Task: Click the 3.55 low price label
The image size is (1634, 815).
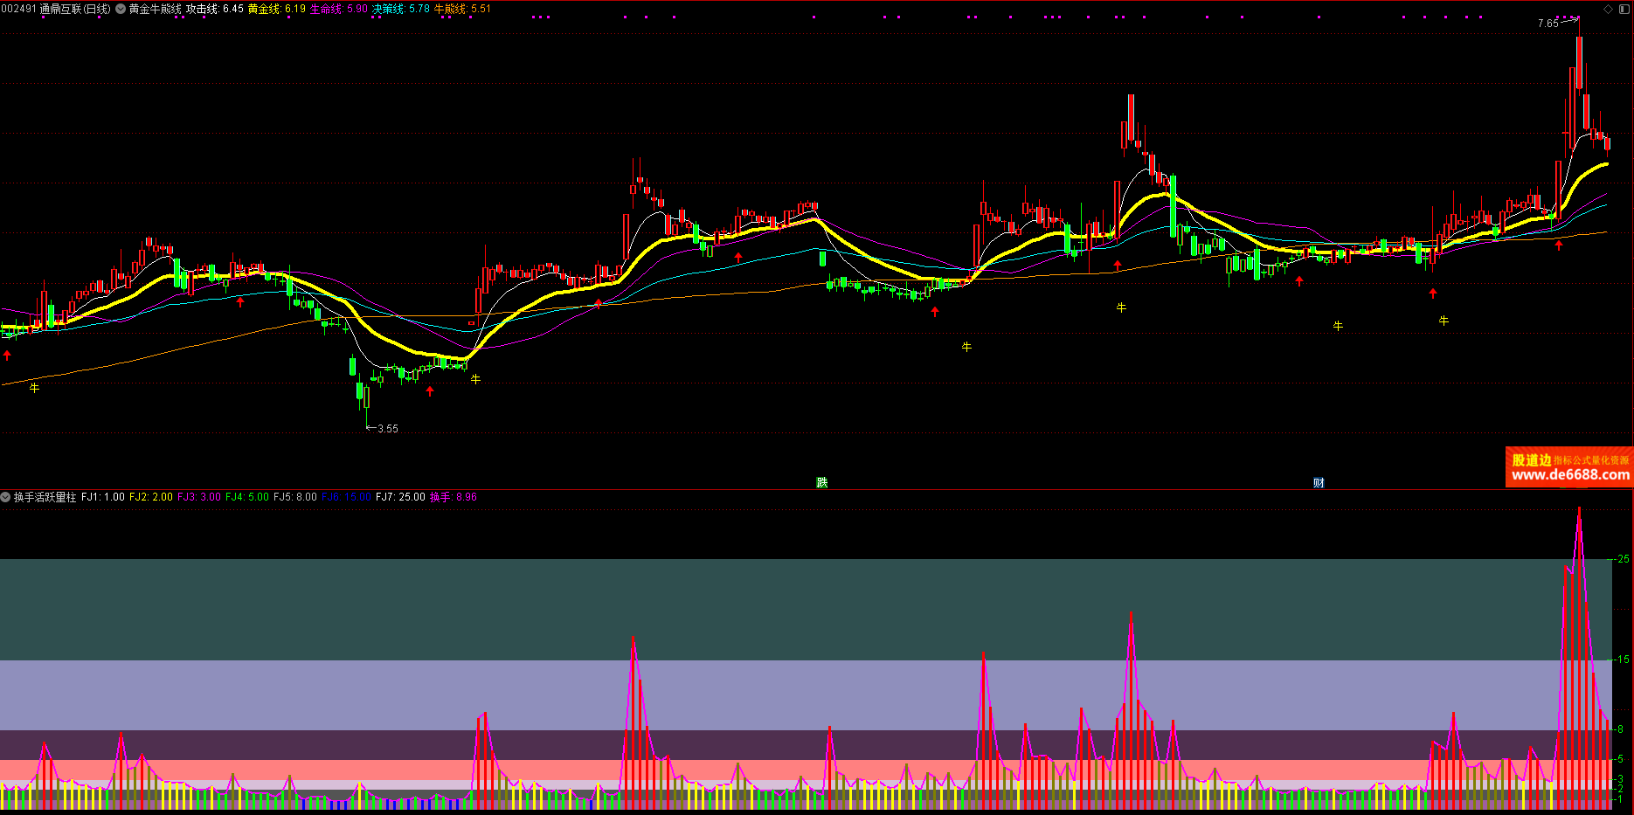Action: click(387, 429)
